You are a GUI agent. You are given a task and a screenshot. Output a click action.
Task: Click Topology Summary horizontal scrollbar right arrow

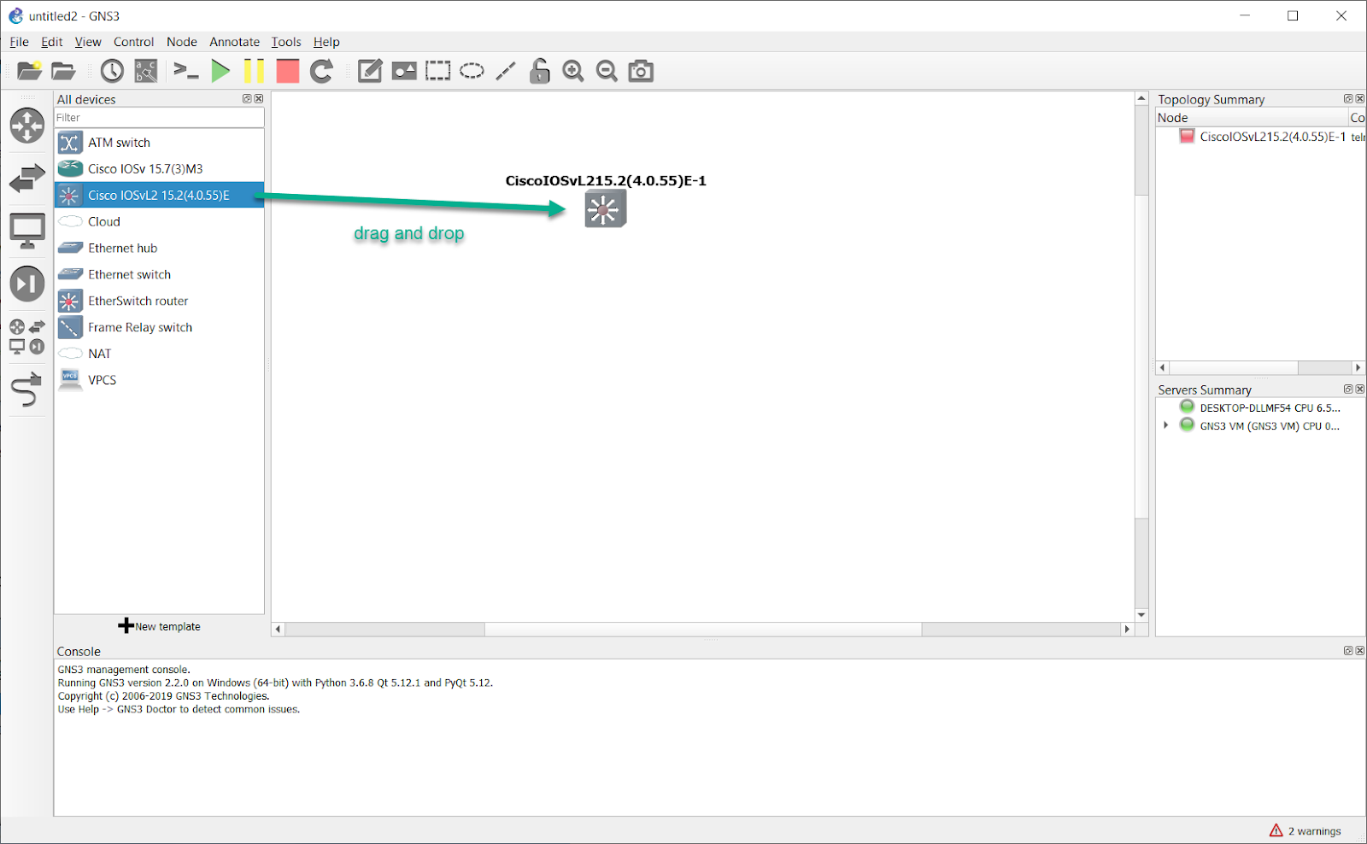coord(1358,367)
